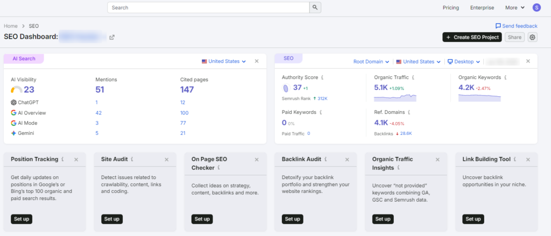
Task: Set up On Page SEO Checker
Action: [x=202, y=219]
